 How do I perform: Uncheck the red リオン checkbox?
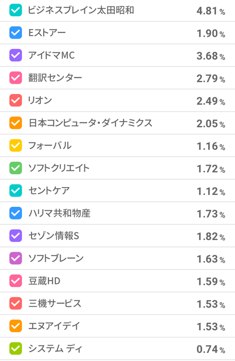click(16, 100)
